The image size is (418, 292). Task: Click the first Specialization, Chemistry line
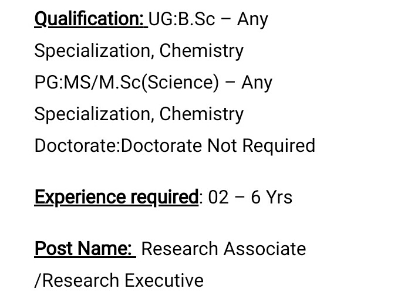point(139,51)
